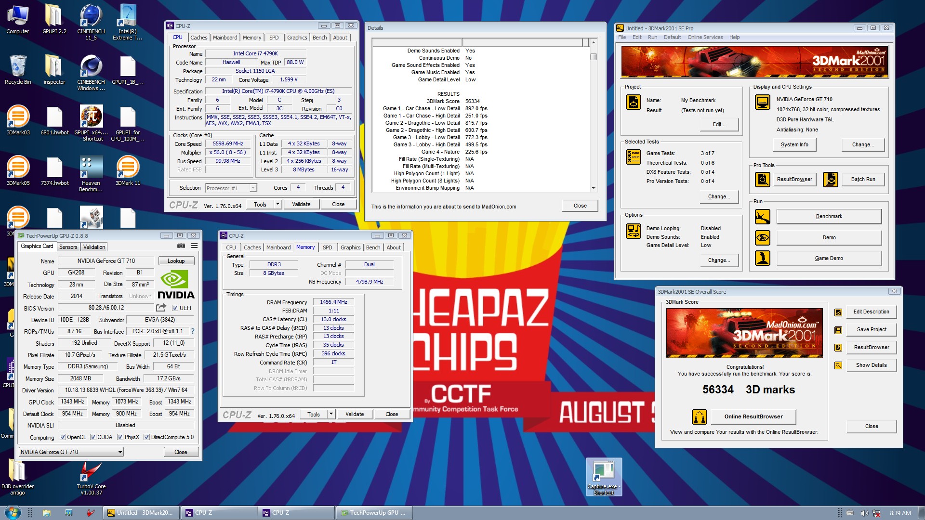925x520 pixels.
Task: Launch CINEBENCH 11_5 desktop shortcut
Action: (x=91, y=22)
